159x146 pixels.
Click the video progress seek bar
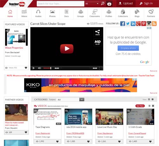(76, 68)
